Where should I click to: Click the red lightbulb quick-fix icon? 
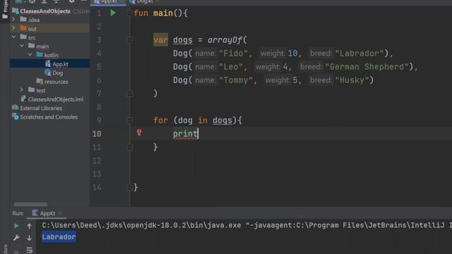click(139, 132)
